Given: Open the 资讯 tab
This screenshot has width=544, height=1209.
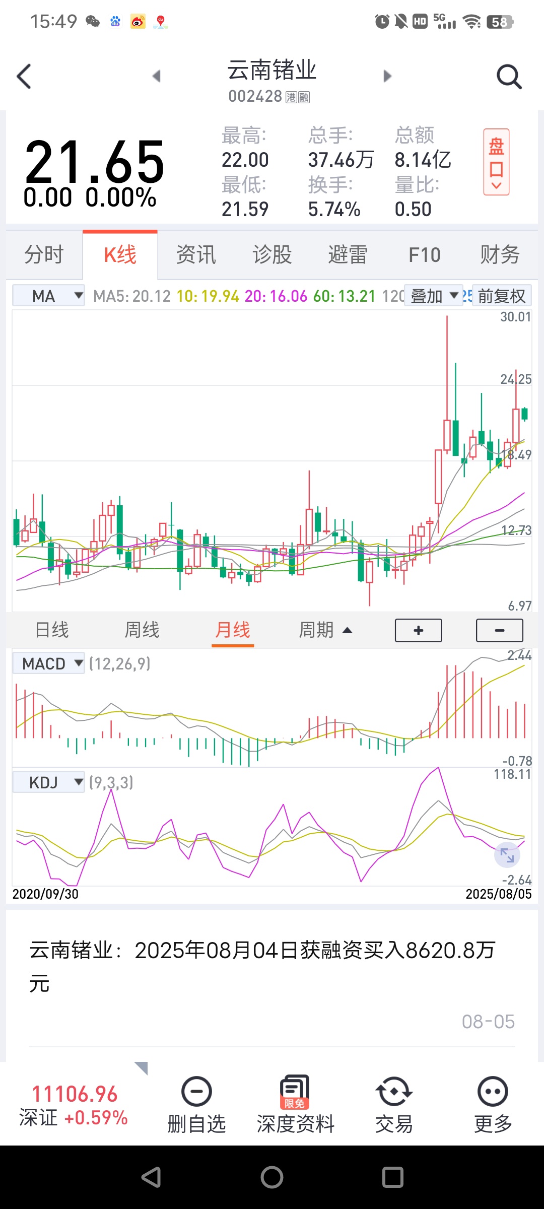Looking at the screenshot, I should (x=196, y=254).
